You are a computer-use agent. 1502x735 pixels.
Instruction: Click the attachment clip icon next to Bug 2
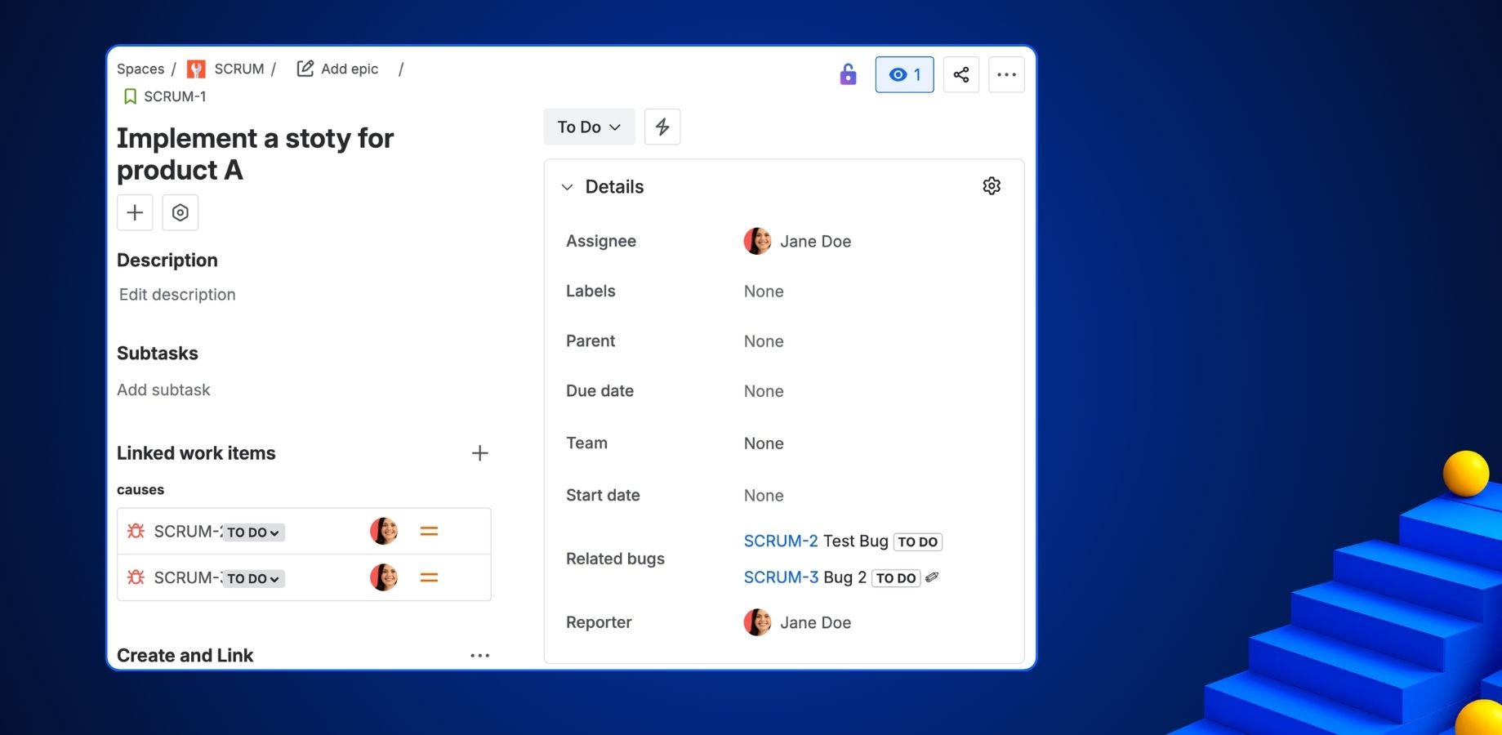[x=931, y=577]
